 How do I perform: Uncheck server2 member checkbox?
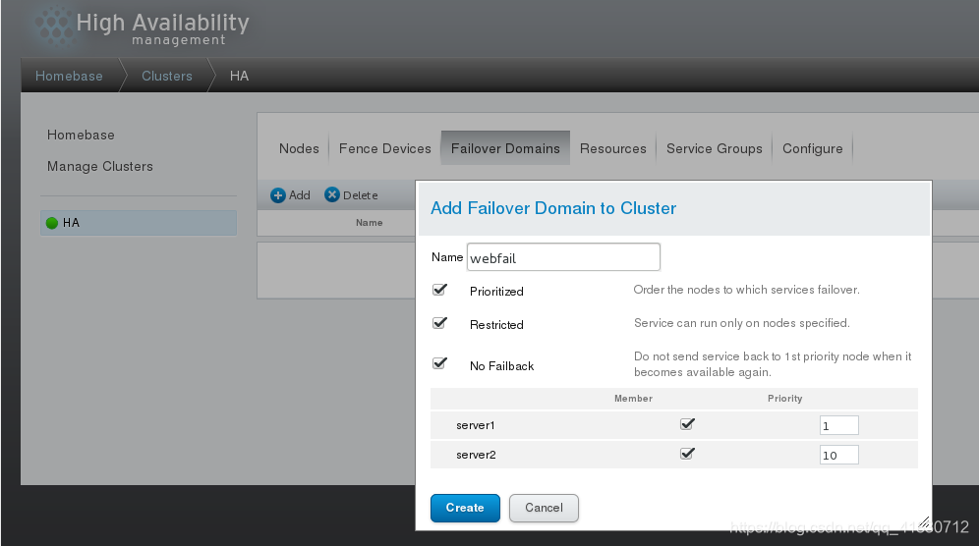[687, 454]
